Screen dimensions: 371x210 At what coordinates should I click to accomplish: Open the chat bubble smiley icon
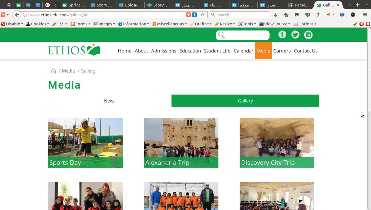click(297, 15)
